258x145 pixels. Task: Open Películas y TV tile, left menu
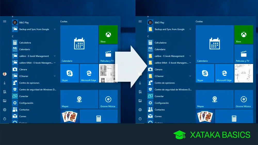coord(108,54)
